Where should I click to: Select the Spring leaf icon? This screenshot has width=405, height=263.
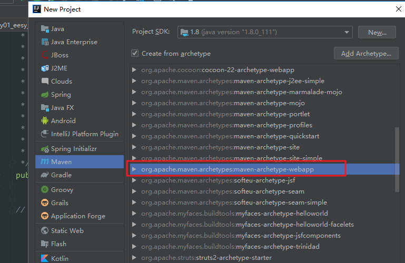[x=45, y=95]
